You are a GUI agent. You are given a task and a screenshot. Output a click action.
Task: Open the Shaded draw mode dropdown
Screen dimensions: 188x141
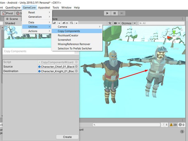10,23
